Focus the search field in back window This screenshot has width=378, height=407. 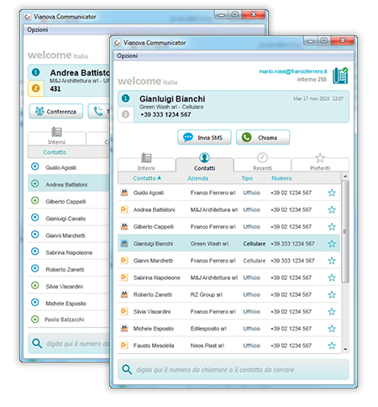coord(70,344)
